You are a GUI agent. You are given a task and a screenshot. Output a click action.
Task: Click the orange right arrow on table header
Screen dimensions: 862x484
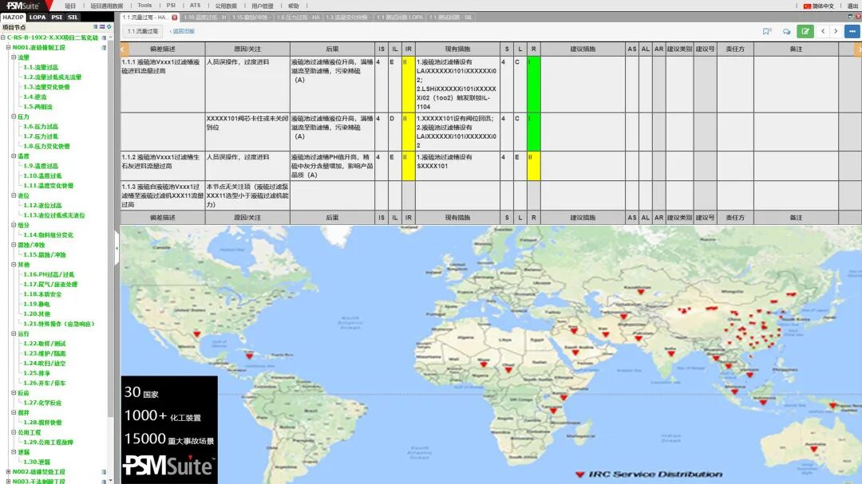(857, 49)
